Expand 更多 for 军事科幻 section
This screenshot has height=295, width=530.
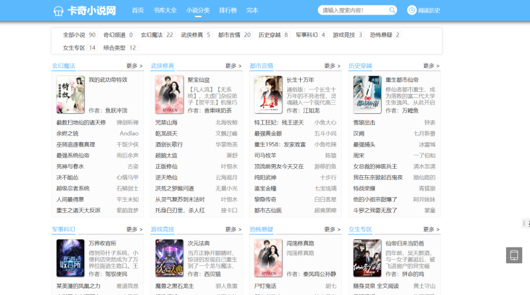(134, 229)
